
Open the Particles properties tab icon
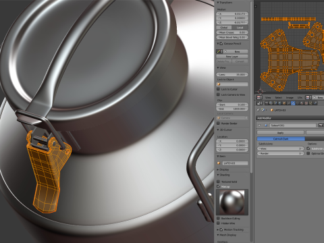[x=310, y=103]
